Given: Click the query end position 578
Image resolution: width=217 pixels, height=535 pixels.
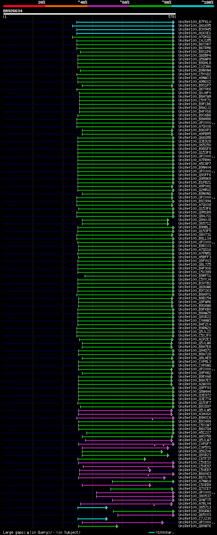Looking at the screenshot, I should (x=171, y=17).
